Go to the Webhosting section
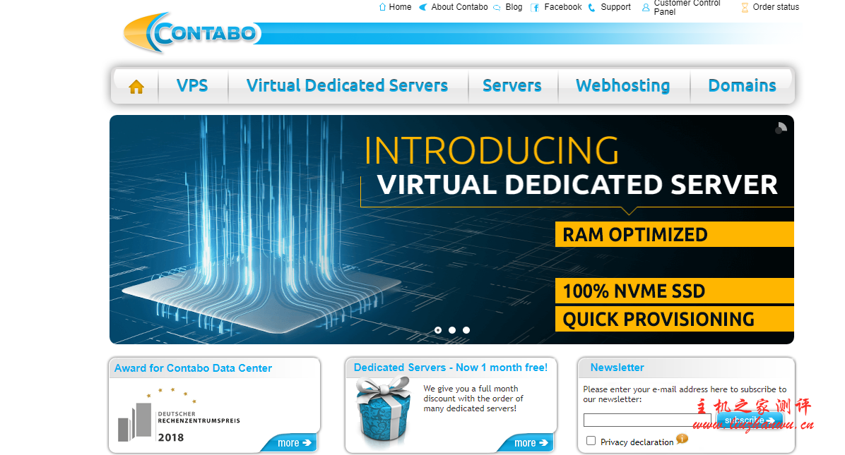Viewport: 845px width, 455px height. (622, 86)
